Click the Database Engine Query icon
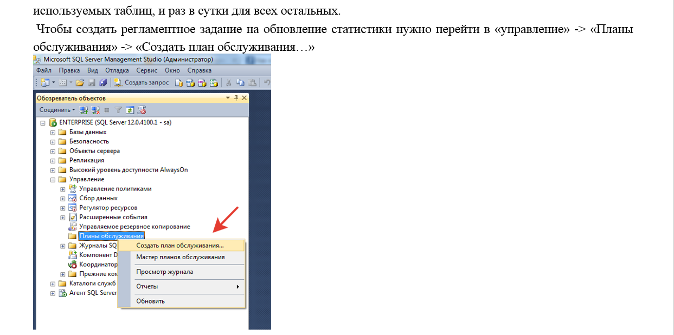The height and width of the screenshot is (335, 674). (179, 83)
